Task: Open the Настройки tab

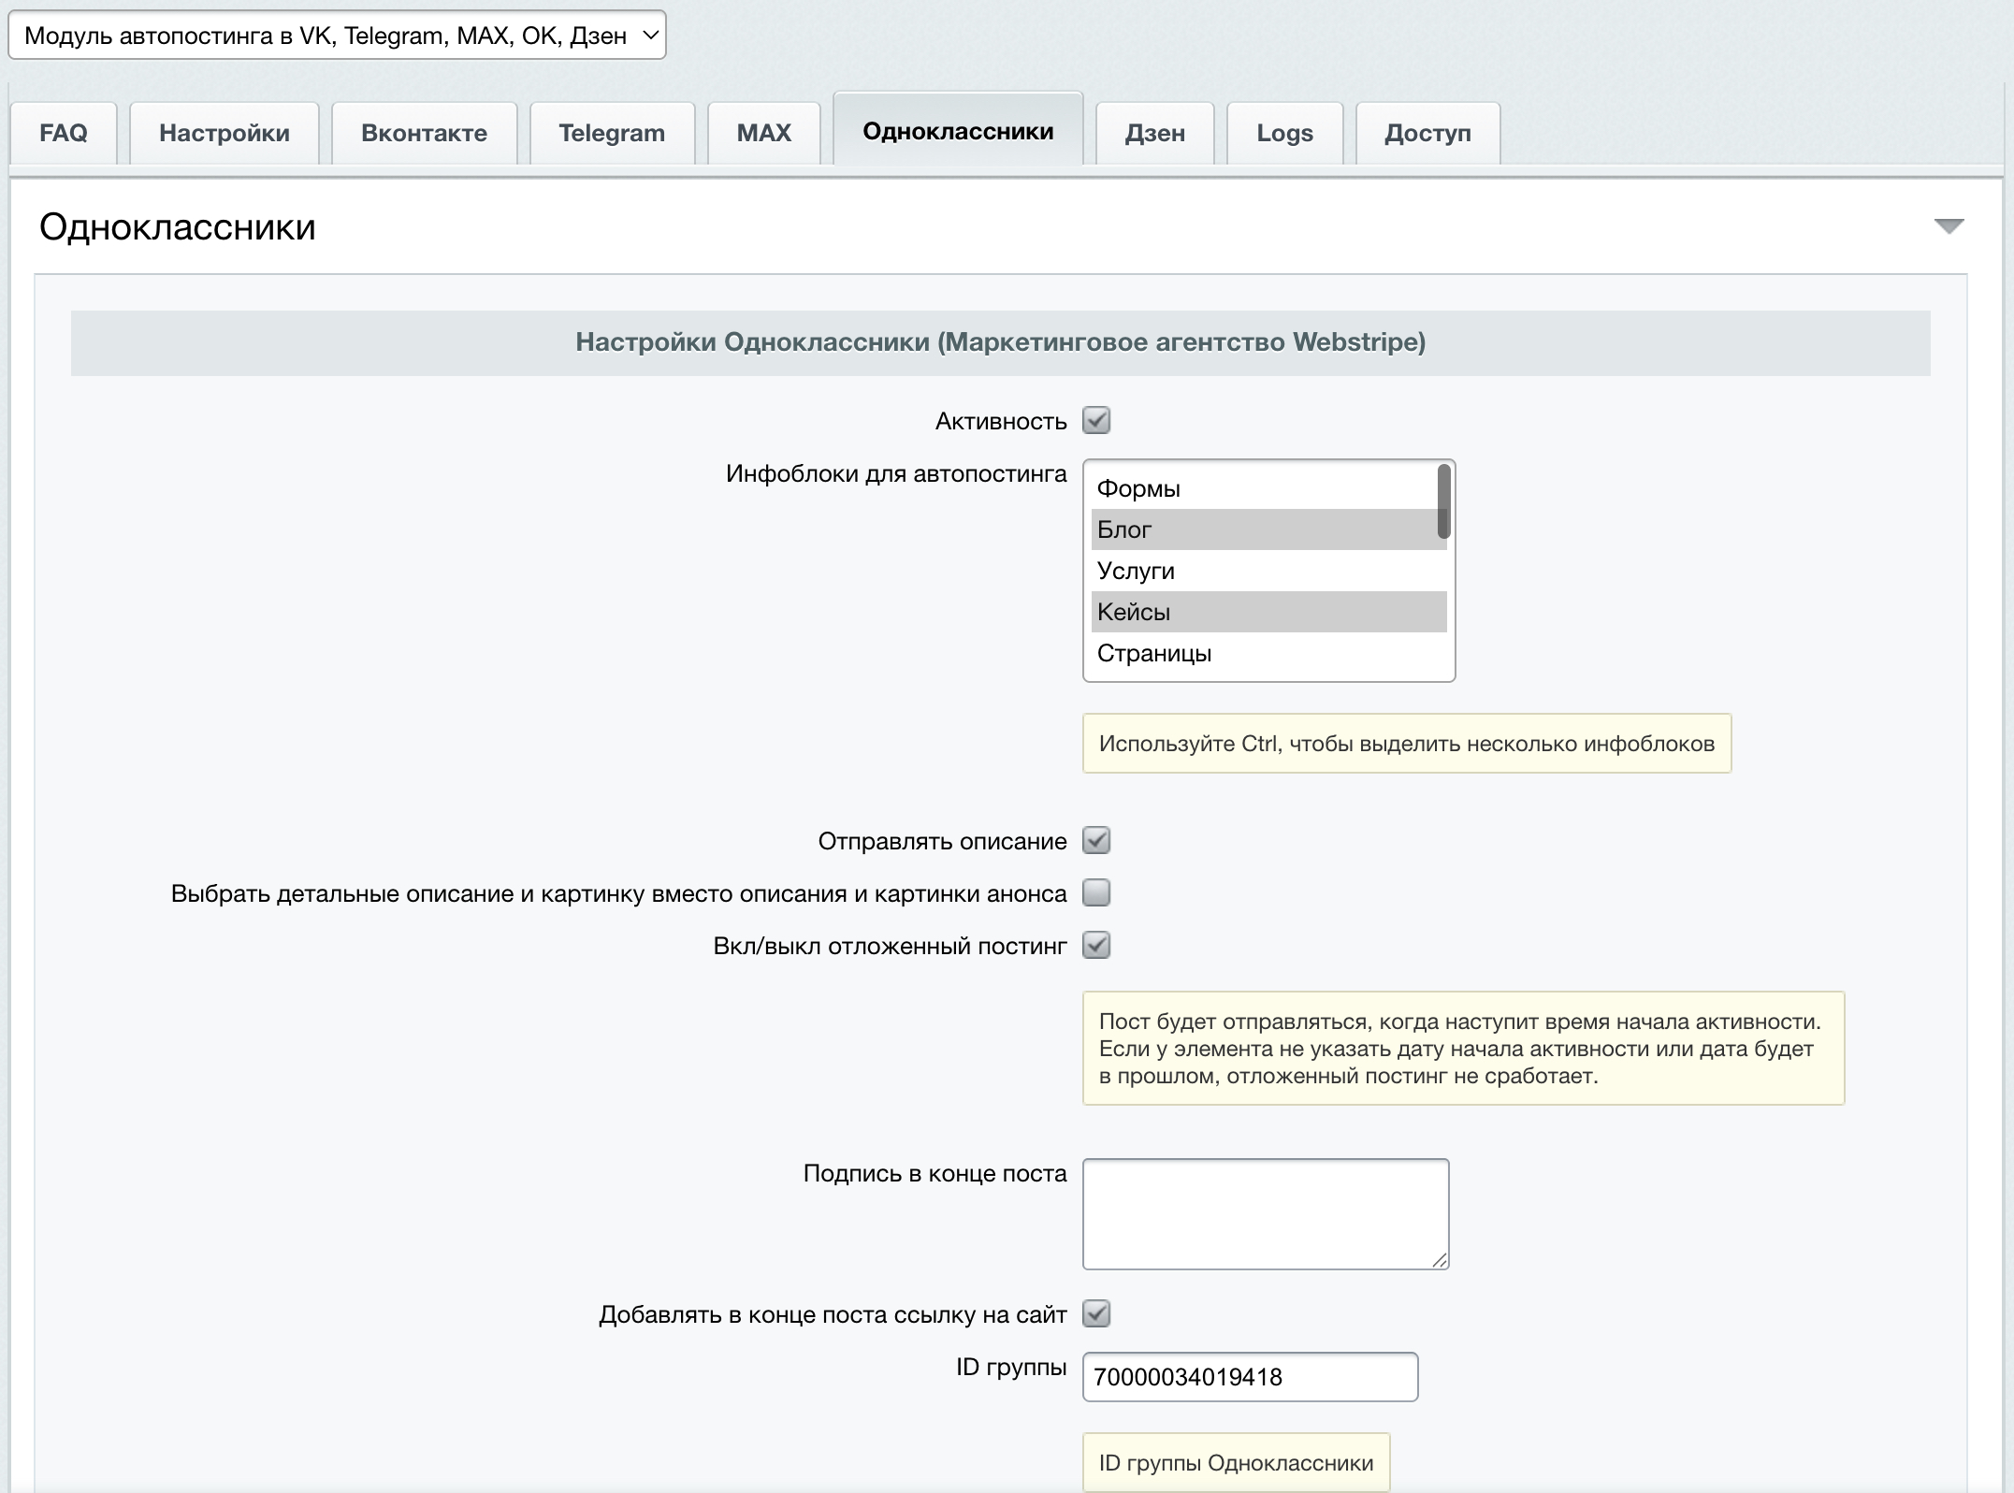Action: click(x=225, y=133)
